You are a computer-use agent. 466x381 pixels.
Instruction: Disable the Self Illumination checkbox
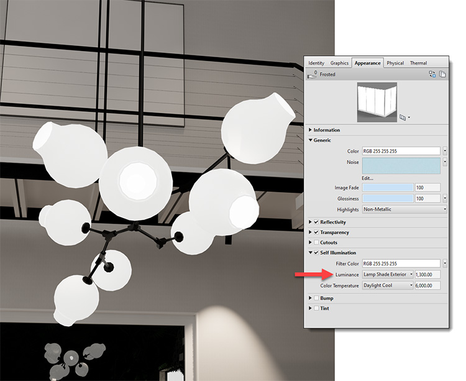coord(316,252)
